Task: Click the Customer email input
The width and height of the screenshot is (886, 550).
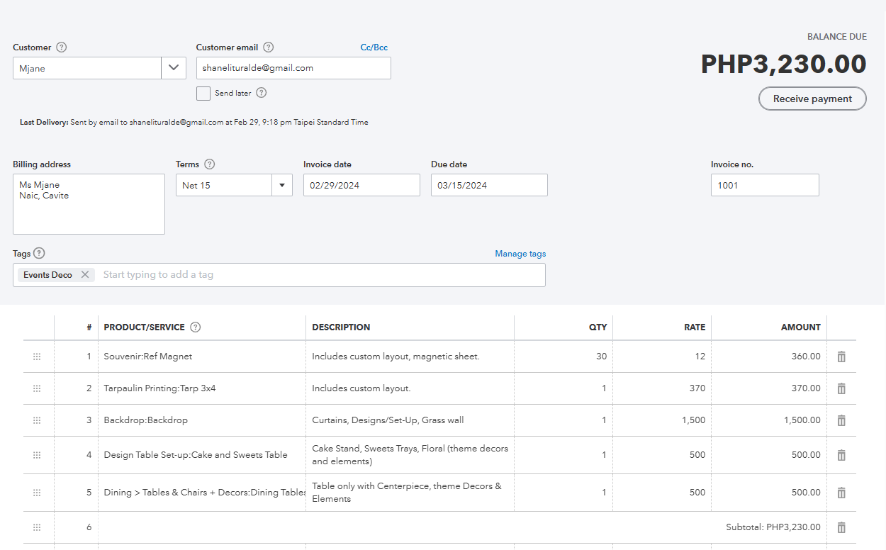Action: pyautogui.click(x=293, y=68)
